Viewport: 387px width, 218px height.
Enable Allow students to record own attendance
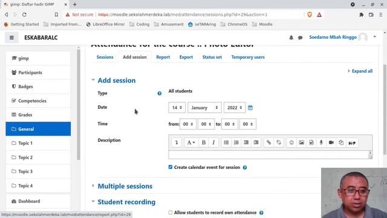(171, 213)
